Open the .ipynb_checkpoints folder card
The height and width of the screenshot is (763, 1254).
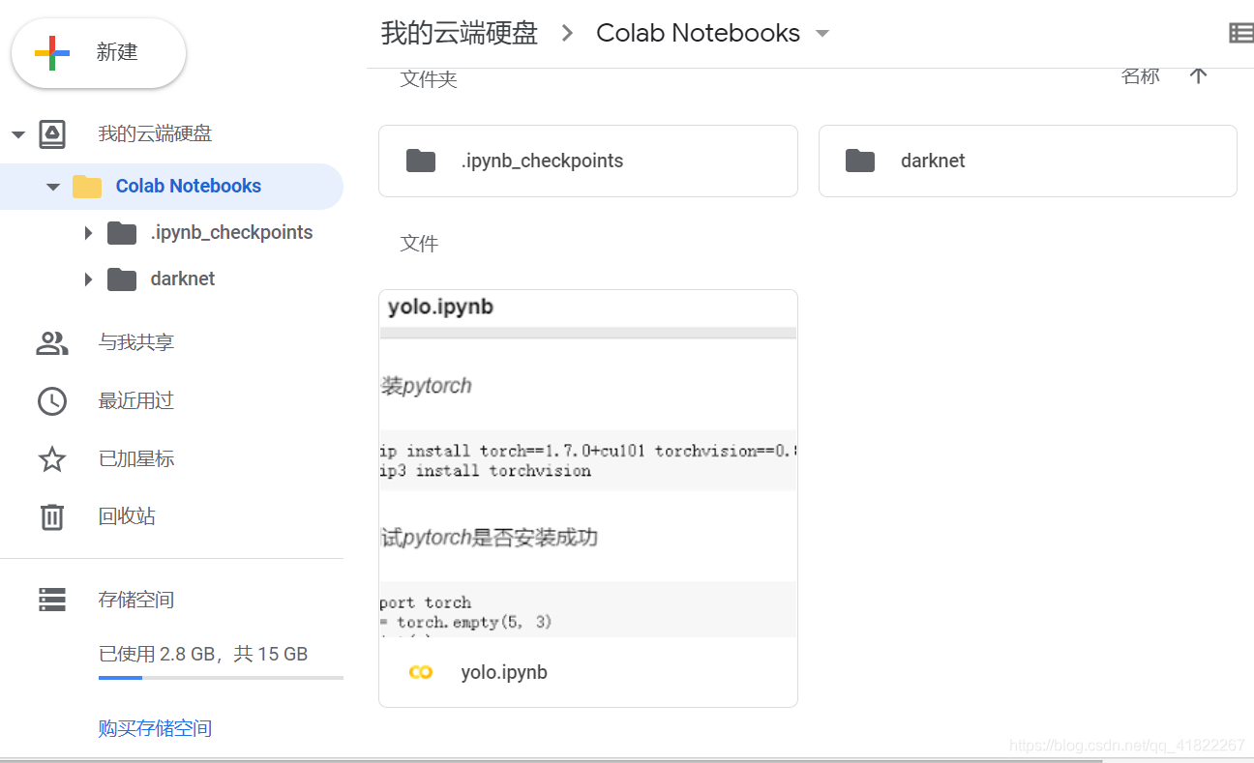point(588,161)
